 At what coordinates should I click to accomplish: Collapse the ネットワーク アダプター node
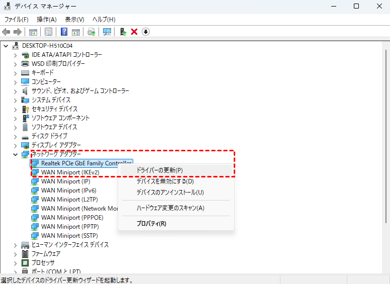(16, 154)
